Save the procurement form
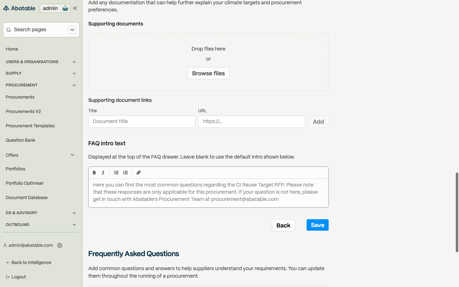Viewport: 459px width, 287px height. [317, 225]
